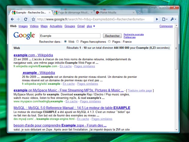Open .example - Wikipédia result
189x142 pixels.
pyautogui.click(x=38, y=73)
